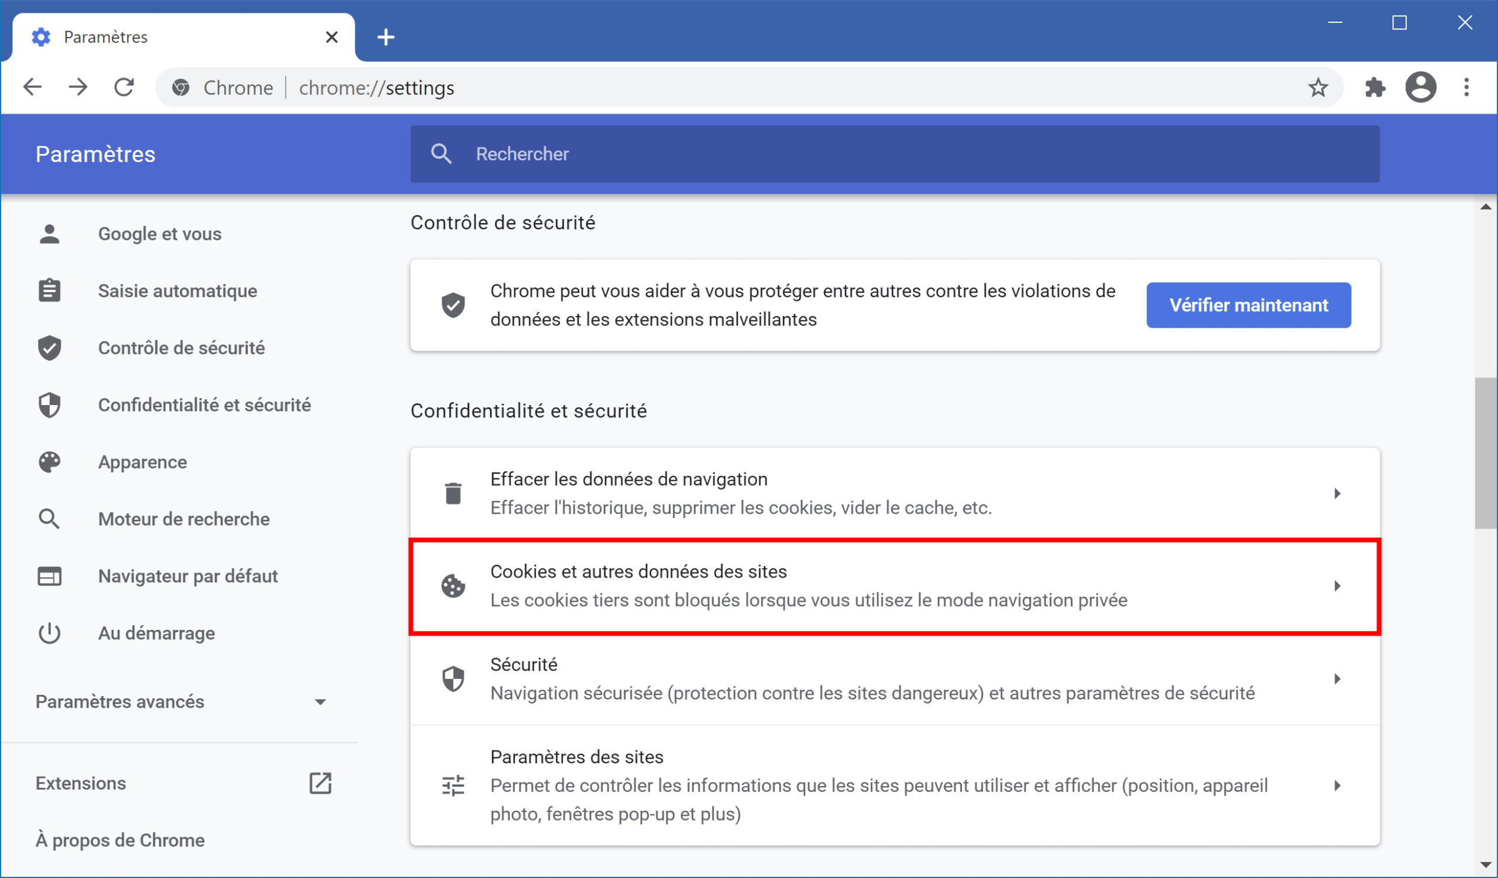Click the gear favicon on the Paramètres tab

coord(40,37)
